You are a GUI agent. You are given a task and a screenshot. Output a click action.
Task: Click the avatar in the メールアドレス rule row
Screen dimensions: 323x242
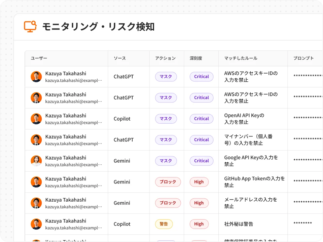[x=36, y=203]
